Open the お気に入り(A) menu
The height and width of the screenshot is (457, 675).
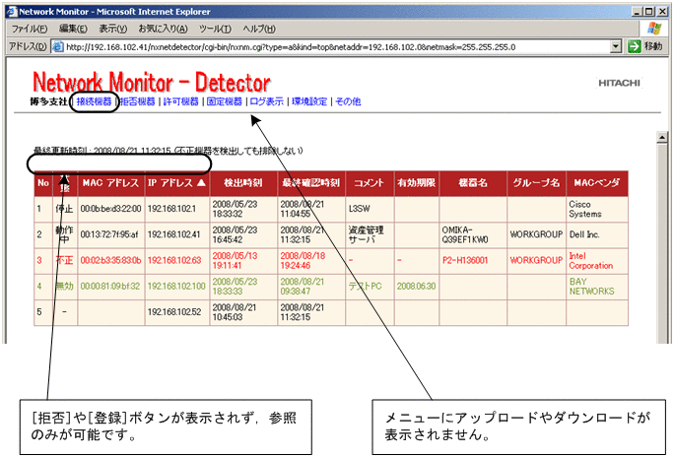[x=163, y=29]
